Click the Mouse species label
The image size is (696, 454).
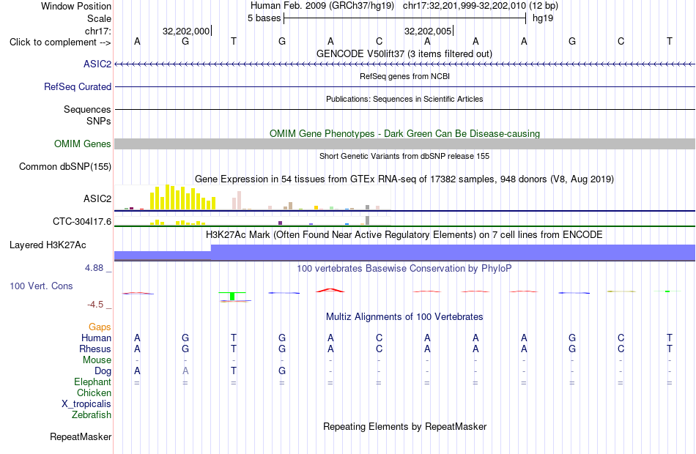pyautogui.click(x=97, y=360)
